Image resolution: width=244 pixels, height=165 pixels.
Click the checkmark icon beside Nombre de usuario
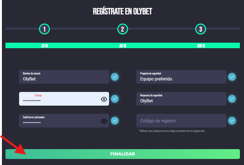pos(115,77)
